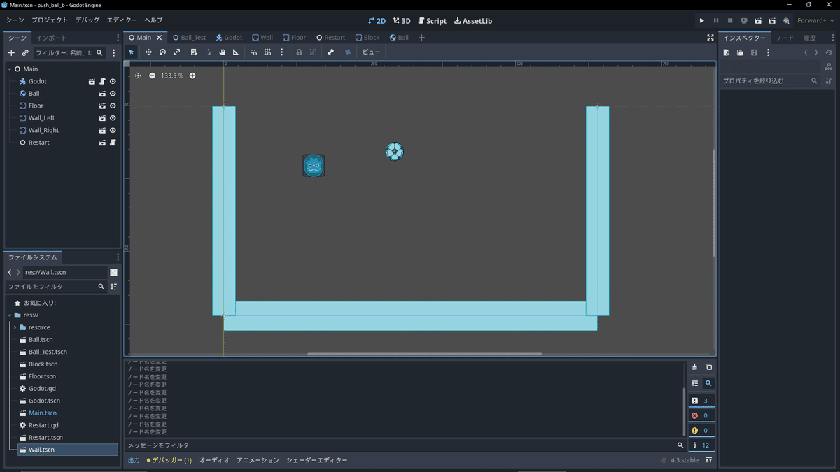The height and width of the screenshot is (472, 840).
Task: Open the AssetLib workspace
Action: click(x=473, y=20)
